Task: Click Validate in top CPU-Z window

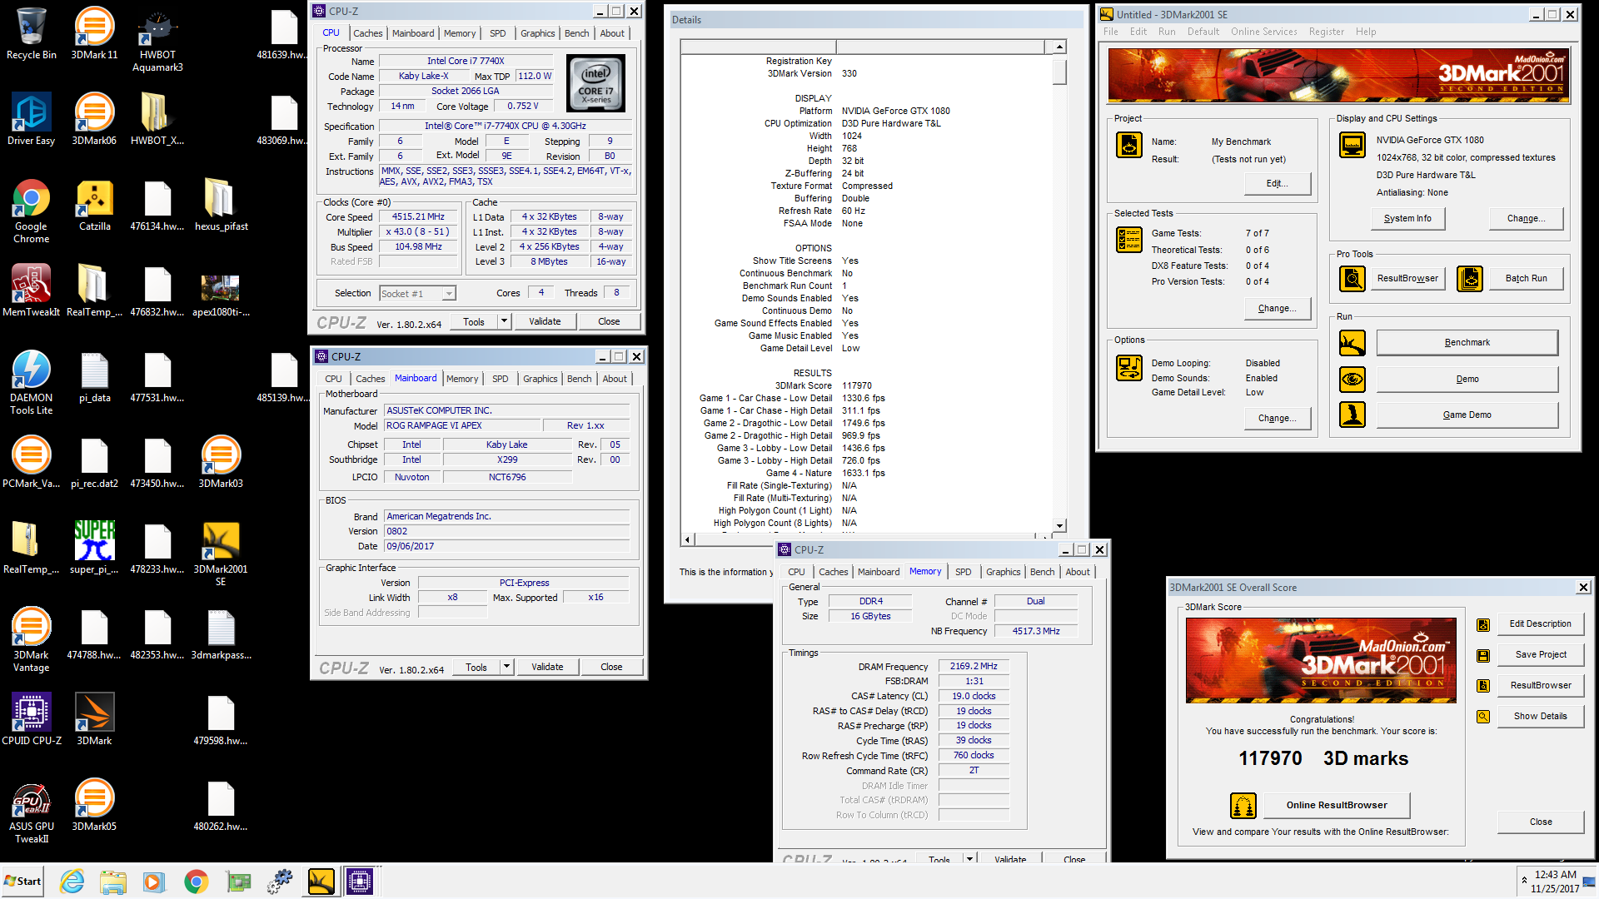Action: [545, 321]
